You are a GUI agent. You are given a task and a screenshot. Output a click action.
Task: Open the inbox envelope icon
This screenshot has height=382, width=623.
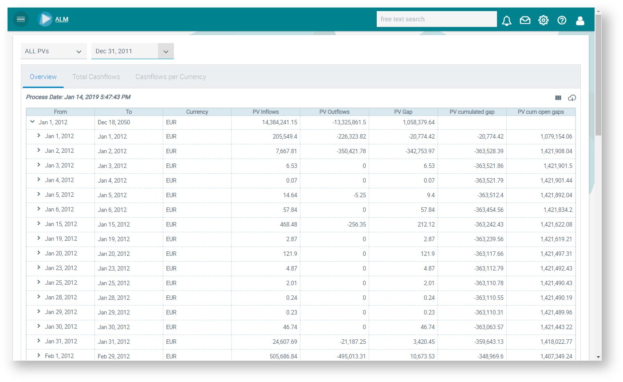(525, 20)
